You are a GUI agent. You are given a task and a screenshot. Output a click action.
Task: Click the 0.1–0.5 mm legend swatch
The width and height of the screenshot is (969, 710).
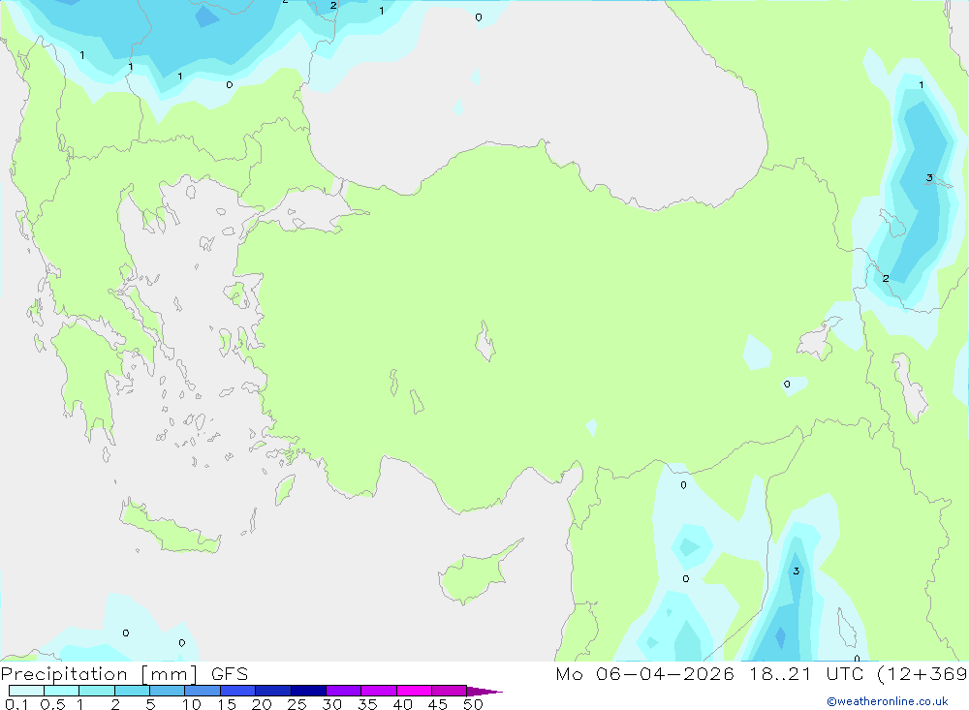(26, 691)
